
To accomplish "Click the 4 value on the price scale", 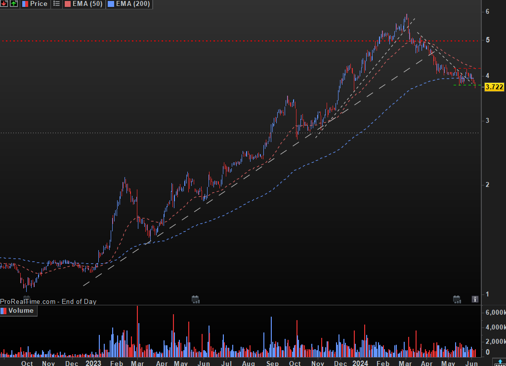I will click(x=487, y=75).
